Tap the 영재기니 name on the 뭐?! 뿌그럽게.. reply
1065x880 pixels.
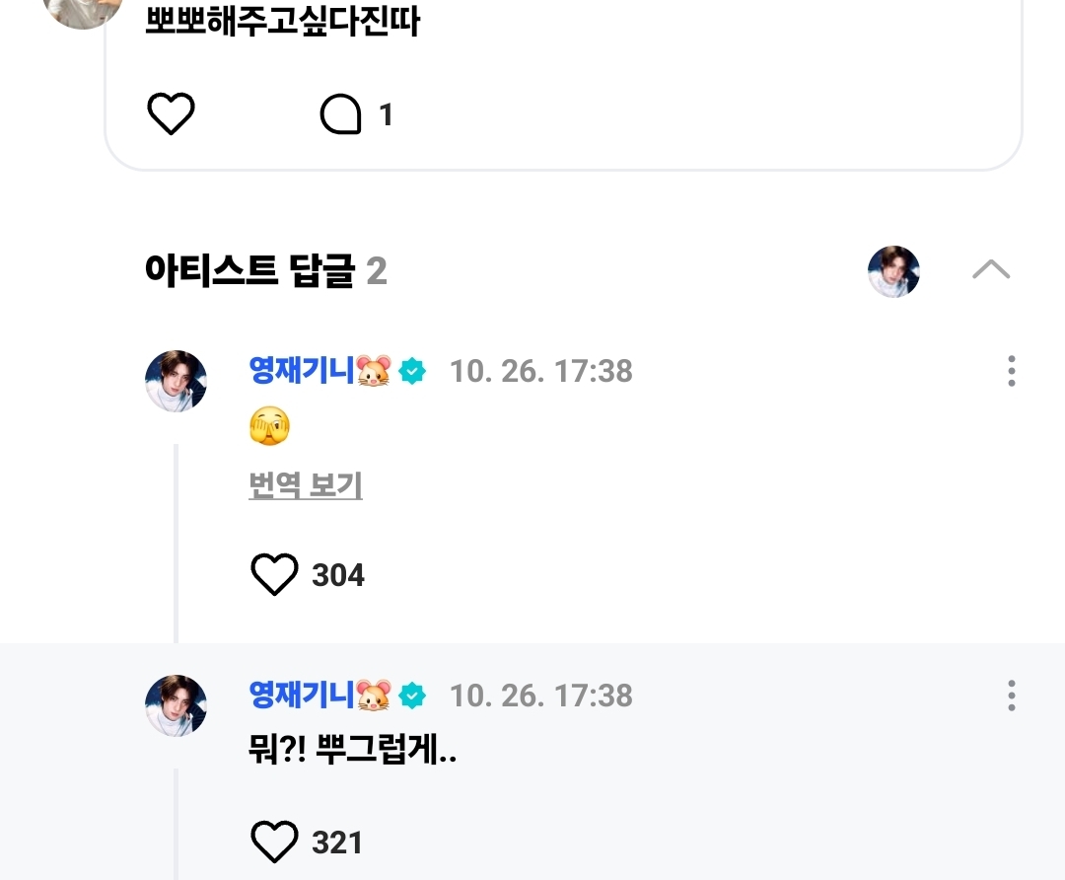tap(301, 696)
